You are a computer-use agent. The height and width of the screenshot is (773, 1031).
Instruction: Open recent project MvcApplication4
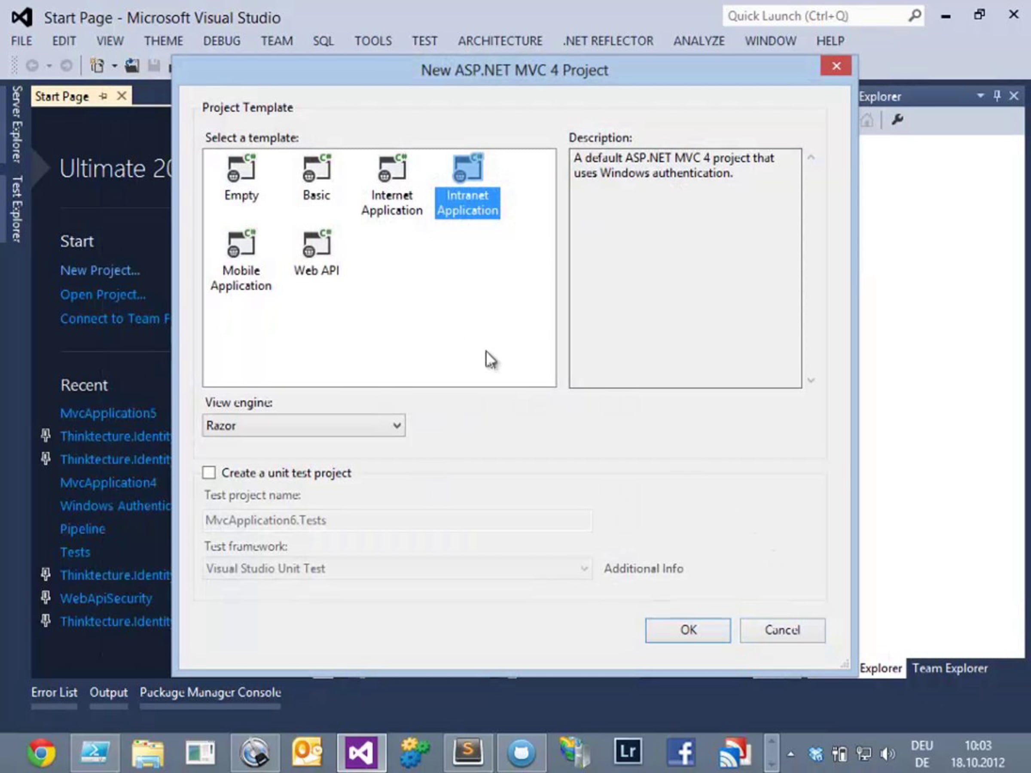pyautogui.click(x=108, y=483)
